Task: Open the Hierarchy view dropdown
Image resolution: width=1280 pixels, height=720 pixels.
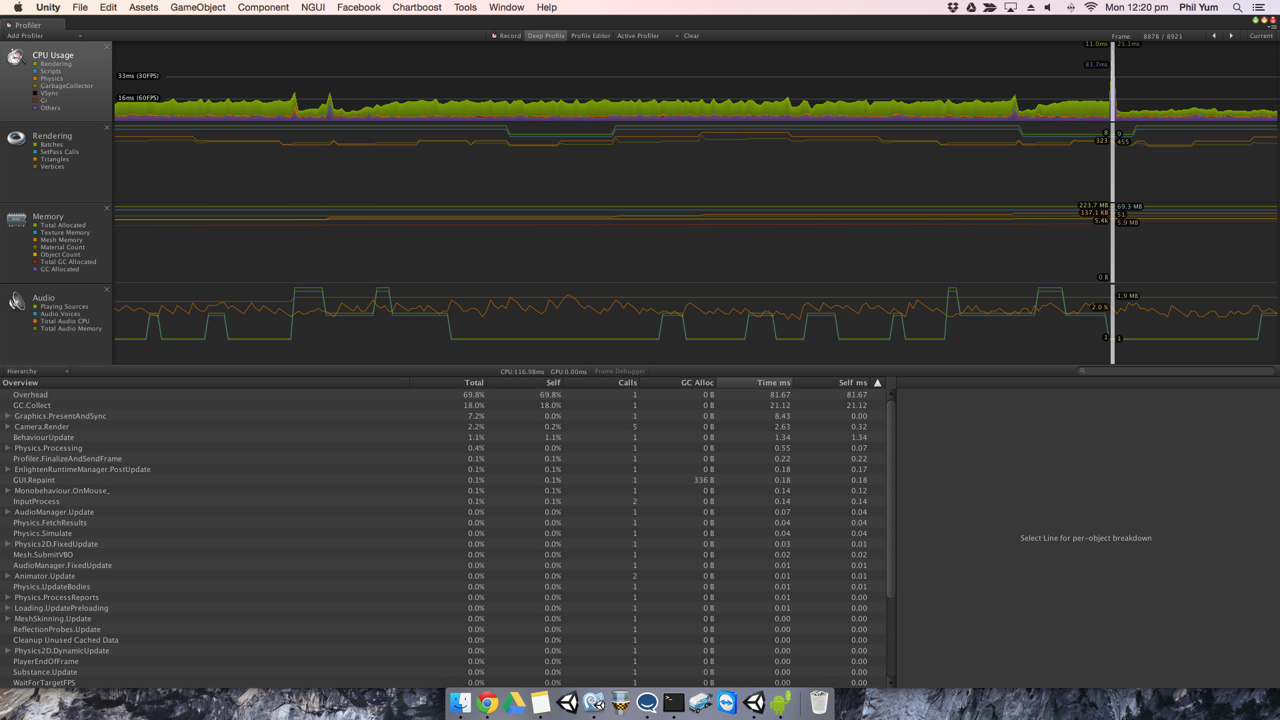Action: [35, 371]
